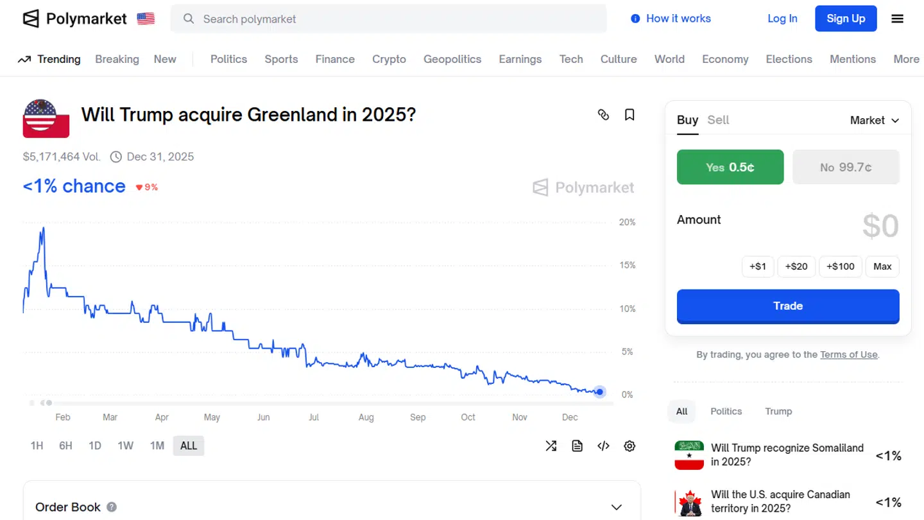The height and width of the screenshot is (520, 924).
Task: Switch to the Sell tab
Action: tap(718, 120)
